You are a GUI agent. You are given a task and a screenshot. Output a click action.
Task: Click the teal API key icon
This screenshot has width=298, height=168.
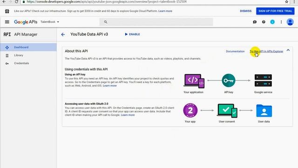[x=229, y=80]
